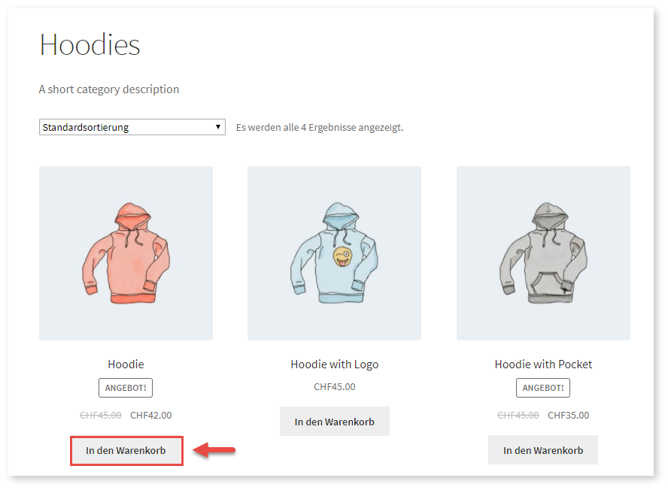Click the 'Hoodie with Pocket' title link
The image size is (668, 490).
[543, 364]
